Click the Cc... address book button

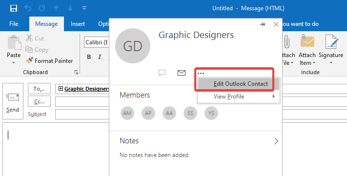39,101
